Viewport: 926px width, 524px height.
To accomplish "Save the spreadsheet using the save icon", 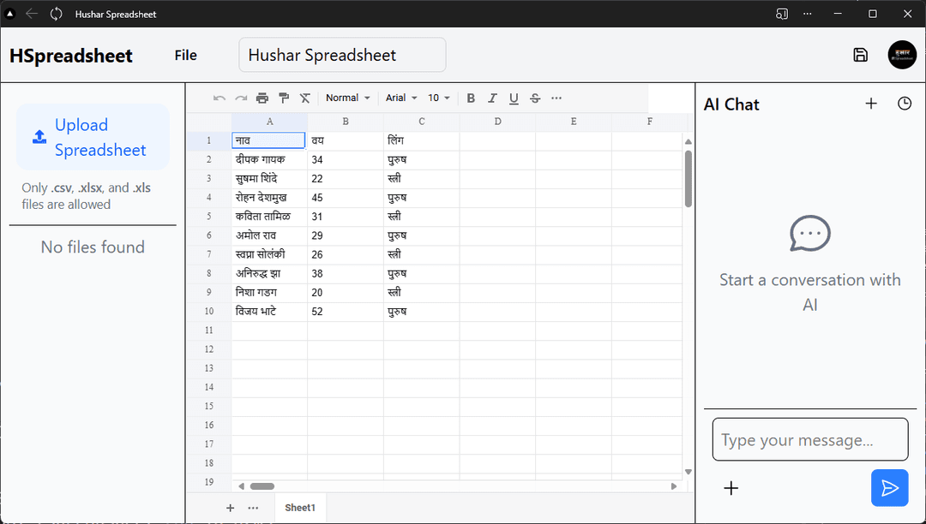I will [860, 55].
